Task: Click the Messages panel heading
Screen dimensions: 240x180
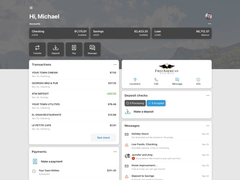Action: click(x=132, y=126)
